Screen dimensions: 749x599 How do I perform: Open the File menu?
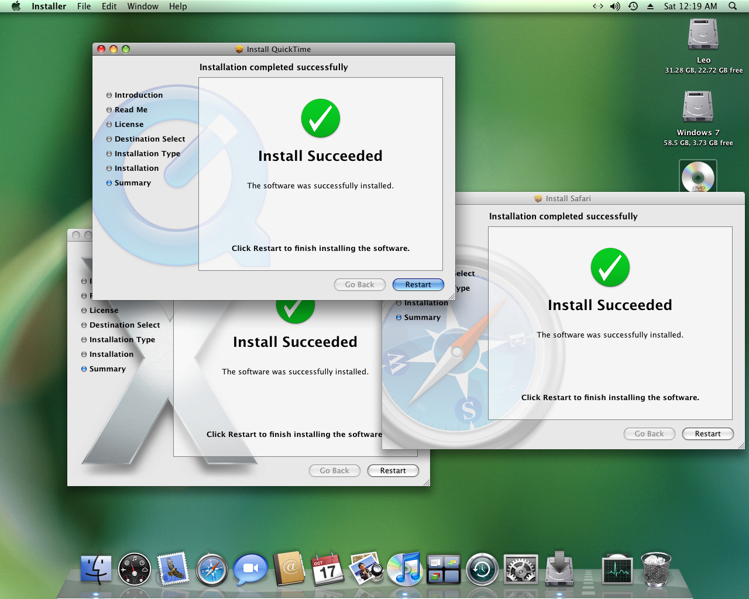click(x=84, y=6)
